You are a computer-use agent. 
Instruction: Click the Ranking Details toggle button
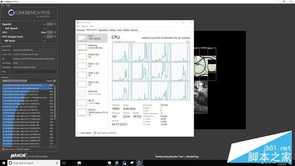click(x=54, y=81)
